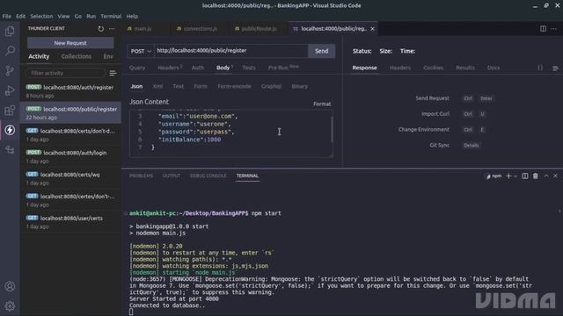This screenshot has height=316, width=563.
Task: Maximize the terminal panel size
Action: 546,176
